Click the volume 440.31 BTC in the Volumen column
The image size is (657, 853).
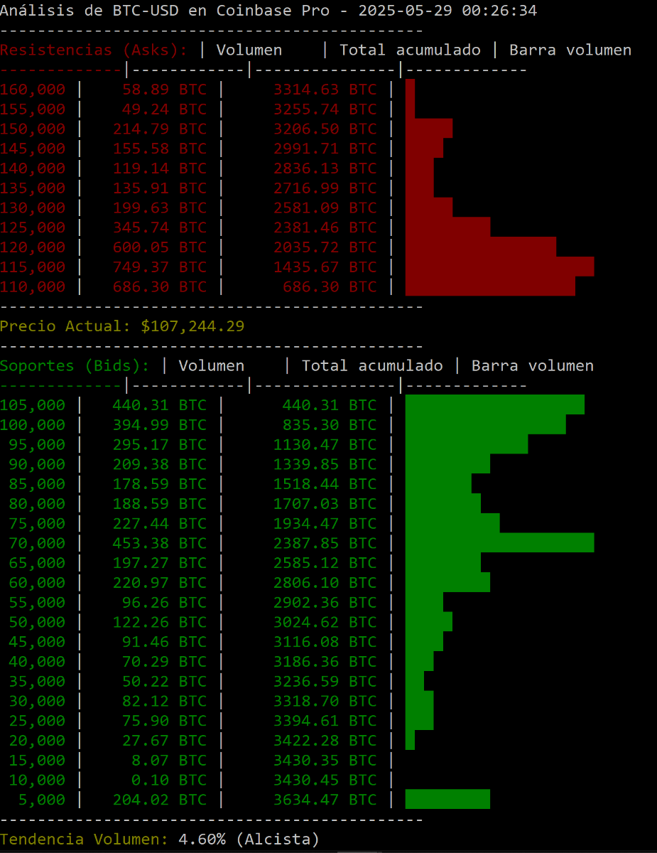160,405
